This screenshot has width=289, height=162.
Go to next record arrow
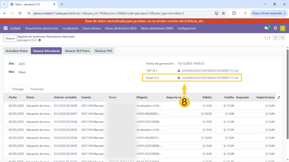click(283, 38)
